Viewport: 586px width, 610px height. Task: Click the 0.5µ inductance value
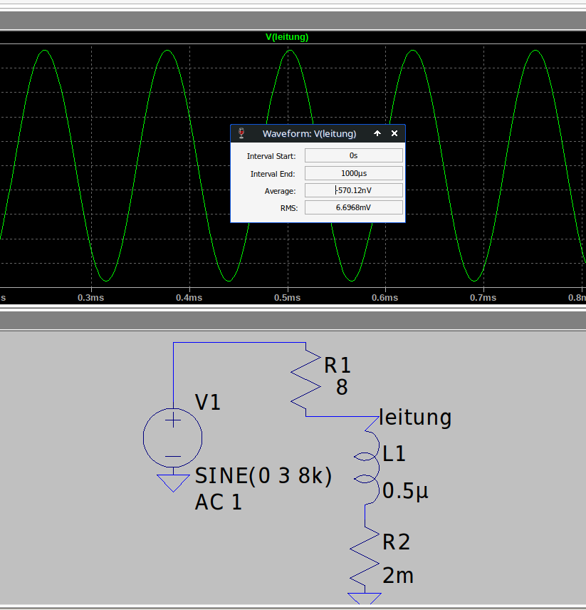click(x=405, y=491)
